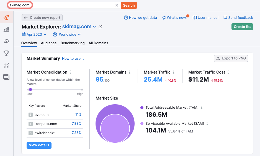260x156 pixels.
Task: Click into the skimag.com search input field
Action: (x=64, y=6)
